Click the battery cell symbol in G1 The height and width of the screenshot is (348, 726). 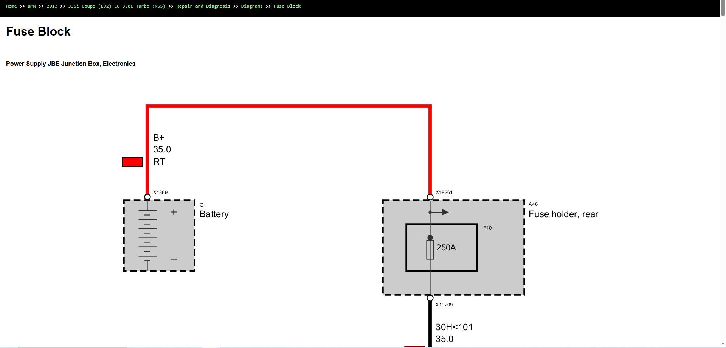[x=147, y=236]
